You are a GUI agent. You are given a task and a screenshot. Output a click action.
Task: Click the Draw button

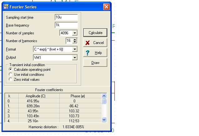coord(95,62)
